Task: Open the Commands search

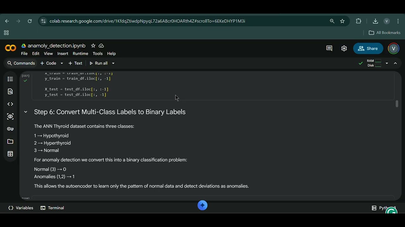Action: [21, 63]
